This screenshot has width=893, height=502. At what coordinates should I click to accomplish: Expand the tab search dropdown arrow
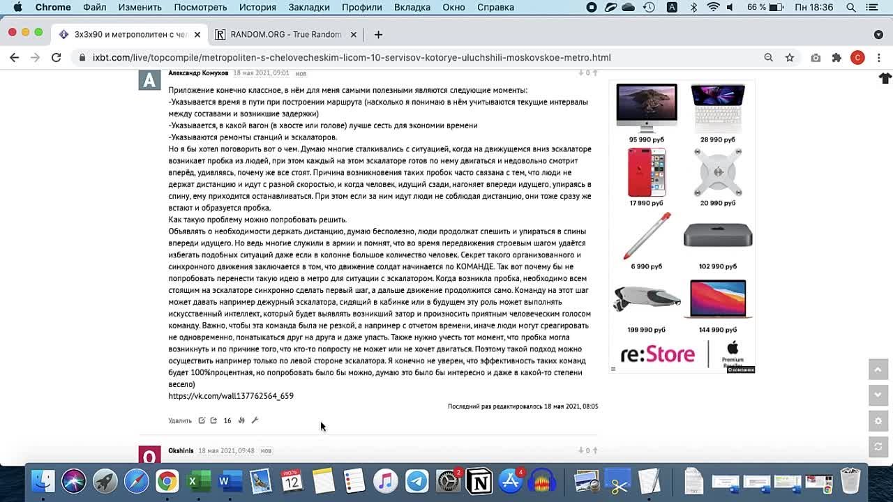coord(878,34)
